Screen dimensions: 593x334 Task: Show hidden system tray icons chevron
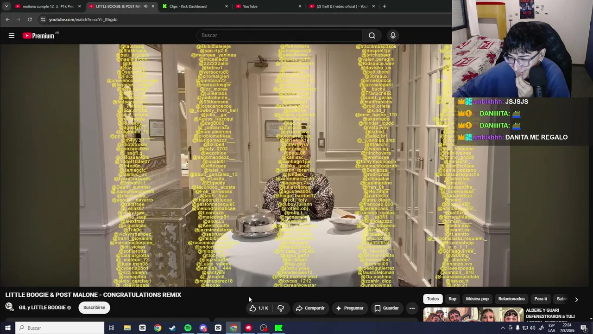click(x=503, y=328)
